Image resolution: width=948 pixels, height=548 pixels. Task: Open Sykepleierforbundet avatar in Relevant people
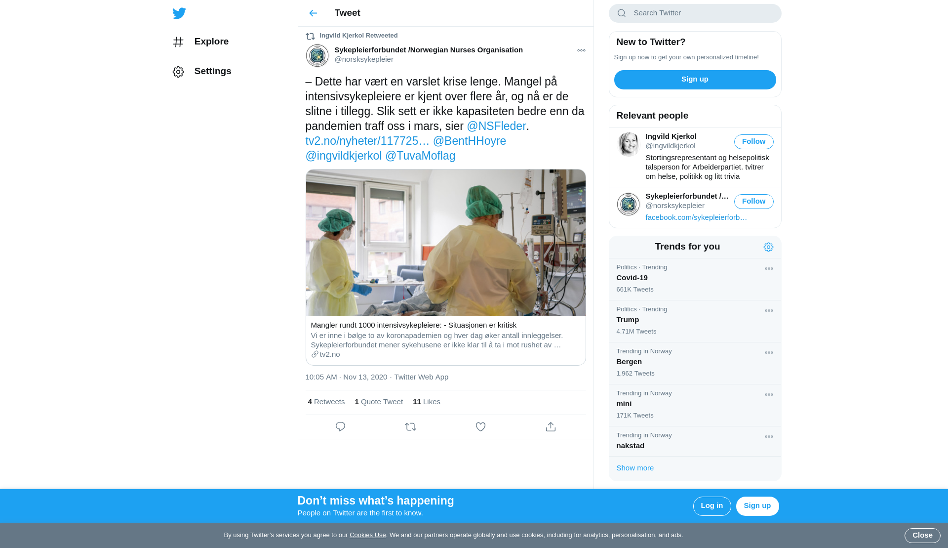point(628,205)
